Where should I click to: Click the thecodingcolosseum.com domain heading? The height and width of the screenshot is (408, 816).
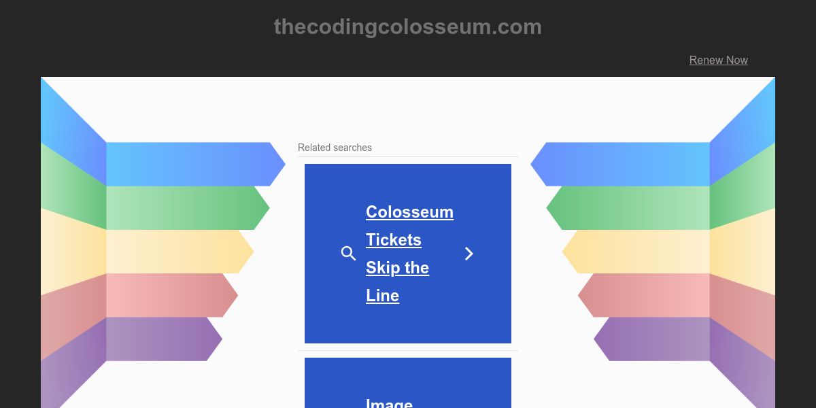point(408,27)
